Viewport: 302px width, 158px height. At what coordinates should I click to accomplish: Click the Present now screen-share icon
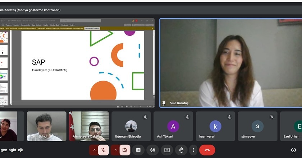(x=167, y=150)
